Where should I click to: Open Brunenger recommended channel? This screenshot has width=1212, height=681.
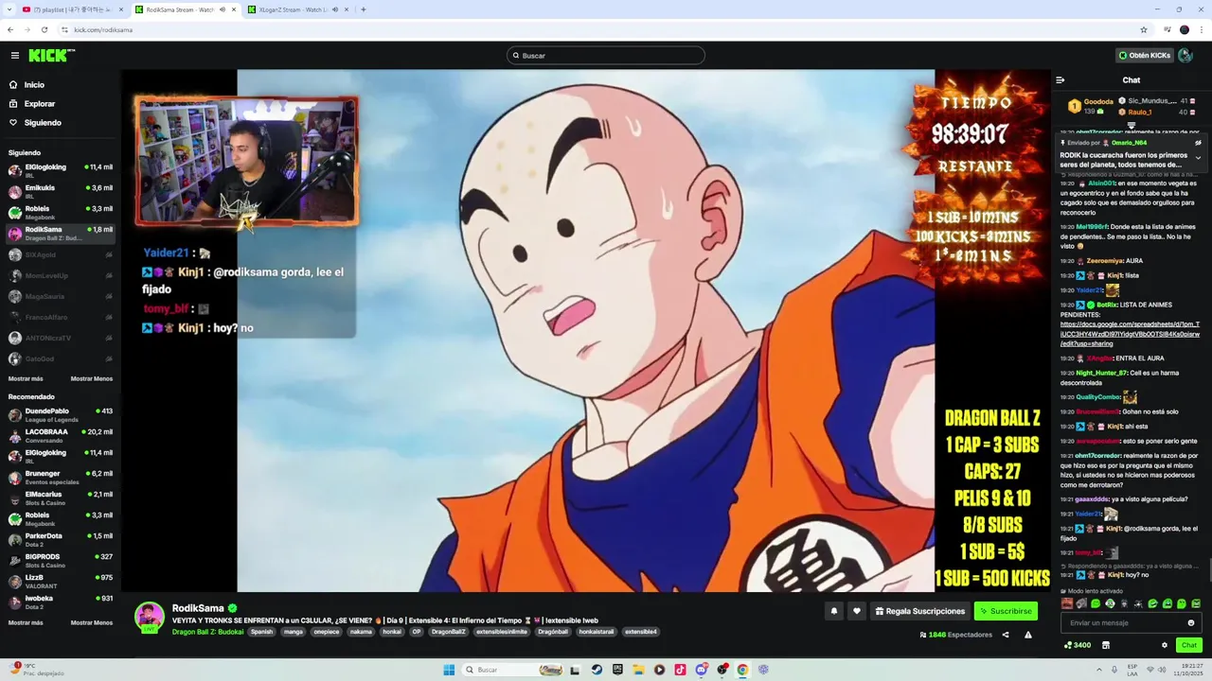pyautogui.click(x=61, y=477)
